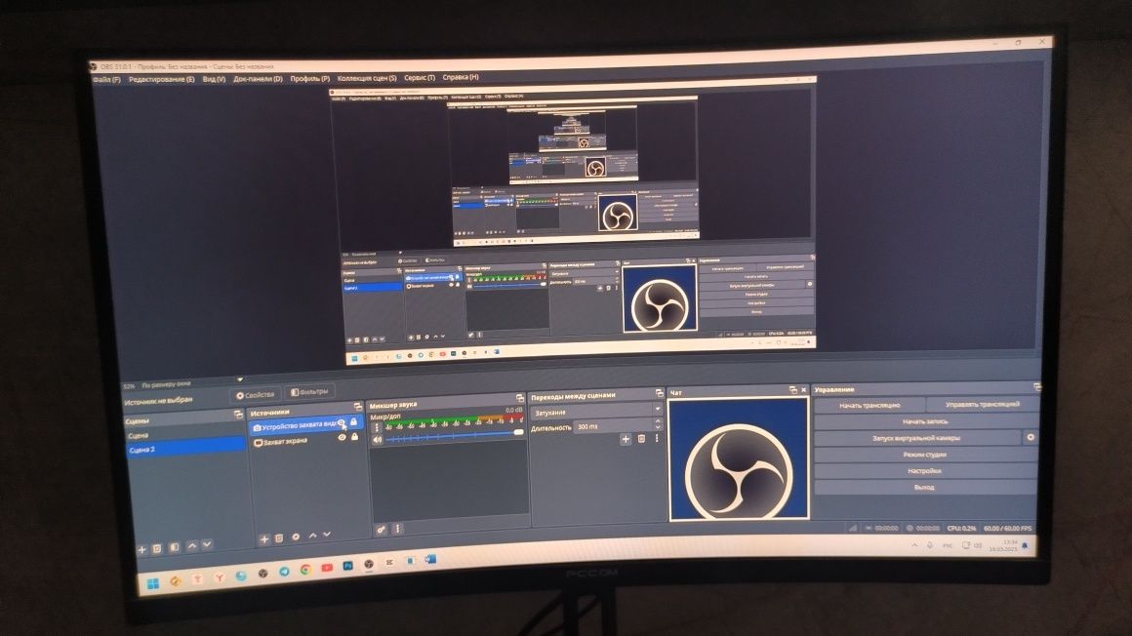Open the Сервис menu
Image resolution: width=1132 pixels, height=636 pixels.
pyautogui.click(x=420, y=77)
